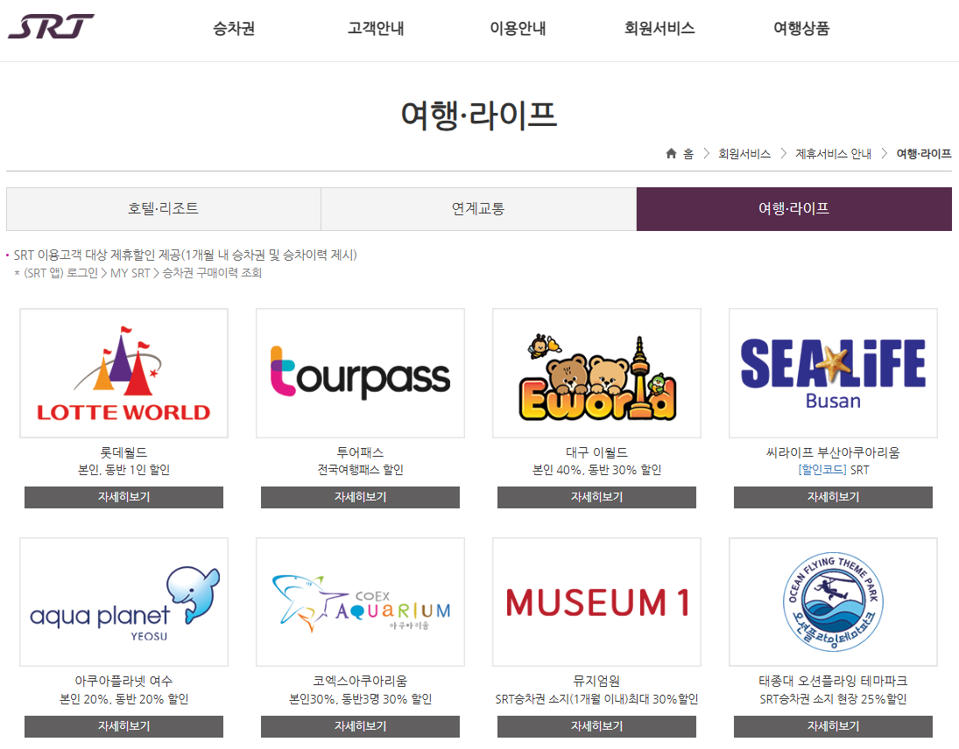The height and width of the screenshot is (749, 959).
Task: Click the 태종대 오션플라잉 테마파크 title
Action: tap(833, 681)
